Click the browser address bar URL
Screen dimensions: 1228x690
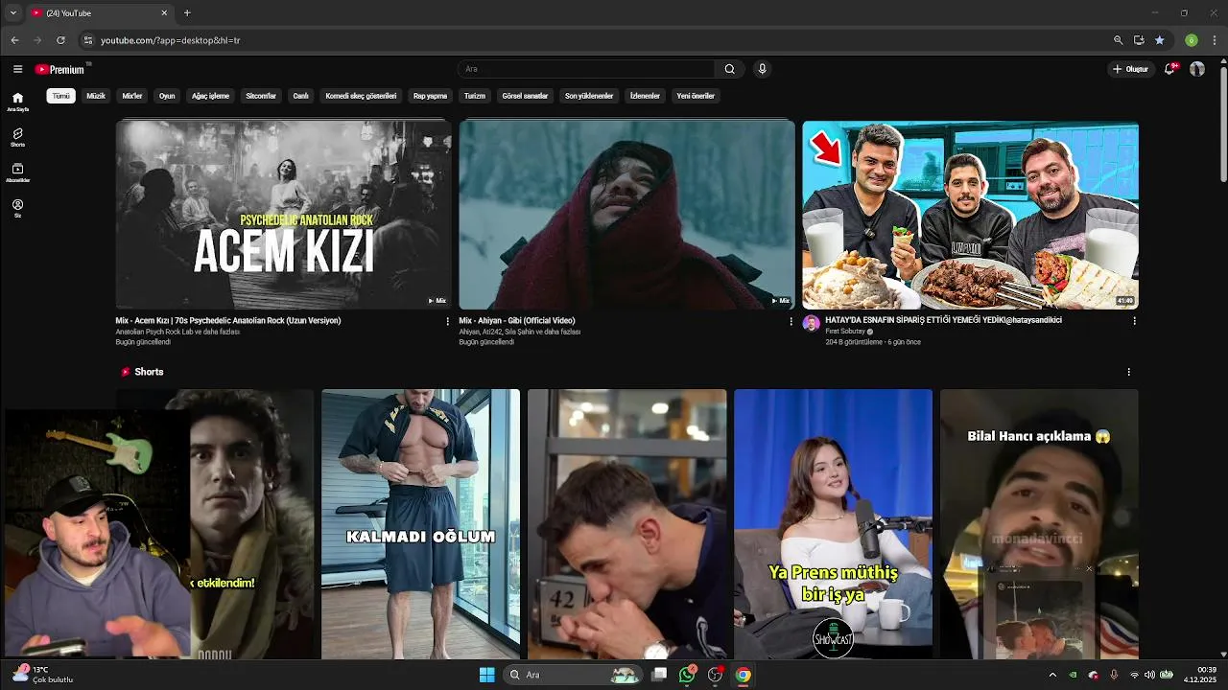point(171,40)
